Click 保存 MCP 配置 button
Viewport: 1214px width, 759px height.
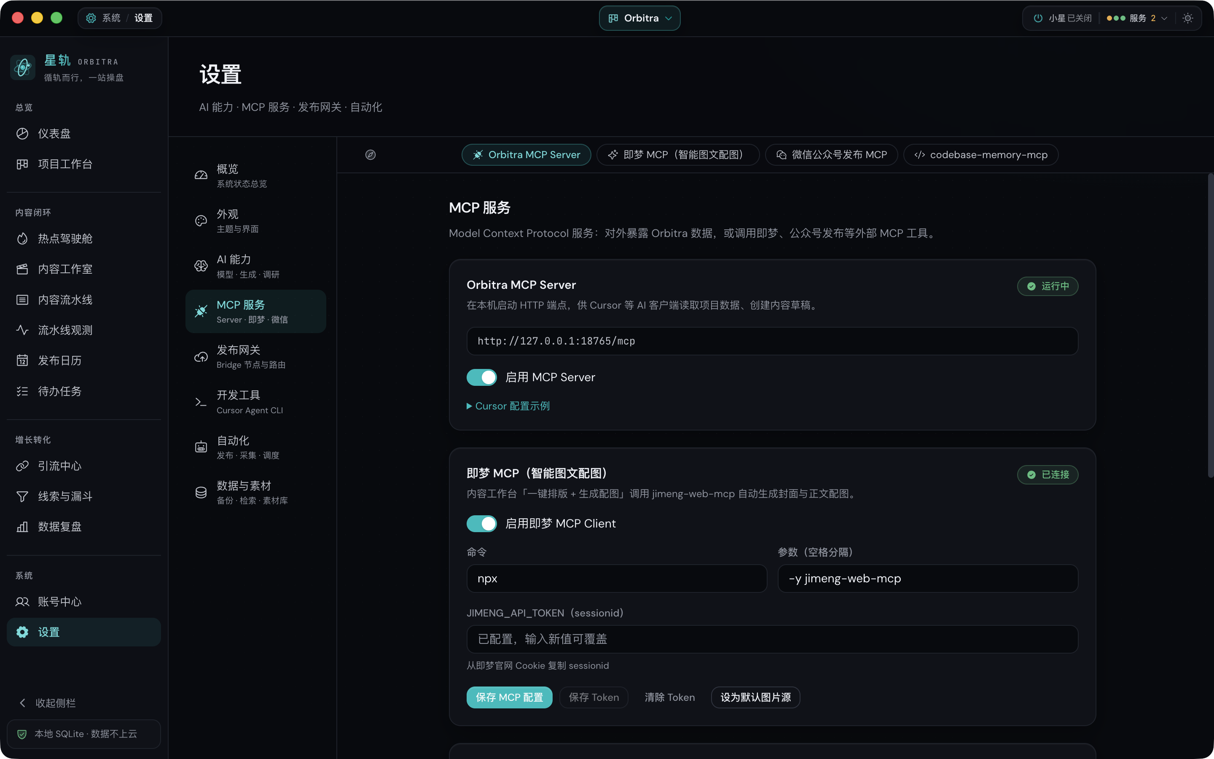click(509, 697)
